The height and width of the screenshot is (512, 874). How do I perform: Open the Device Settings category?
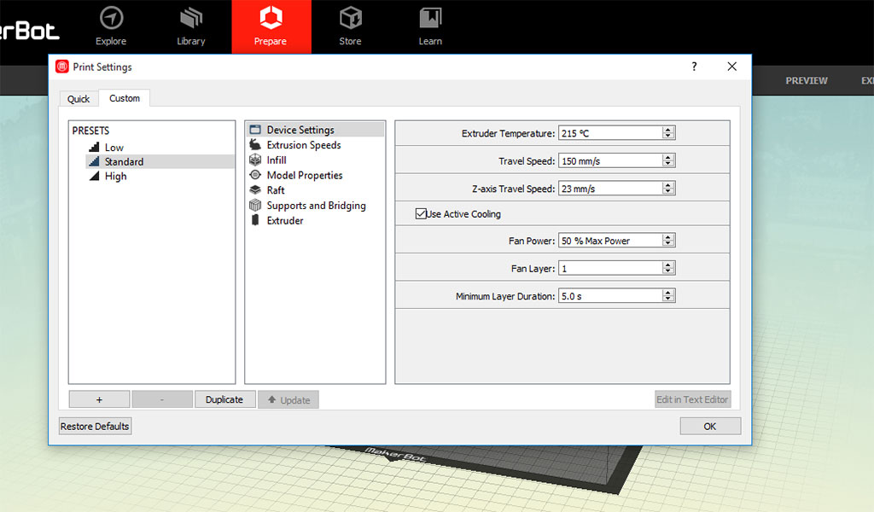(316, 130)
